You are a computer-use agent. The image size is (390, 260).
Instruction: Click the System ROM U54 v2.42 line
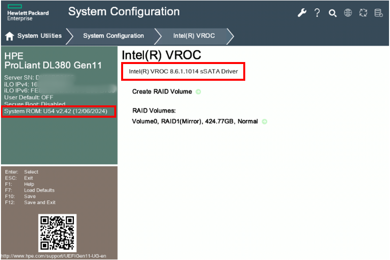pos(56,111)
